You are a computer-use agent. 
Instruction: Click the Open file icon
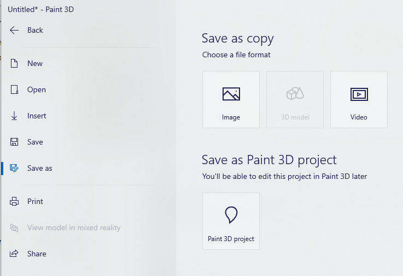14,89
